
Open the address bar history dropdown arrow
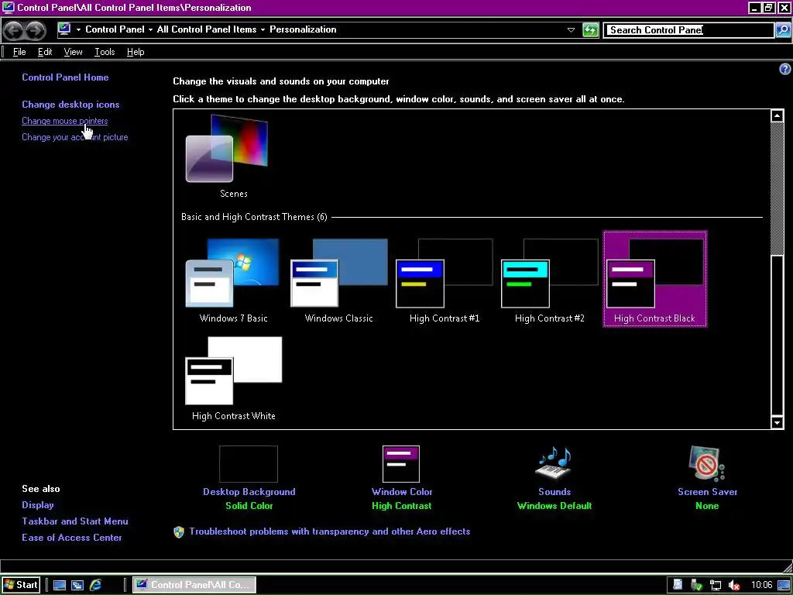point(571,30)
